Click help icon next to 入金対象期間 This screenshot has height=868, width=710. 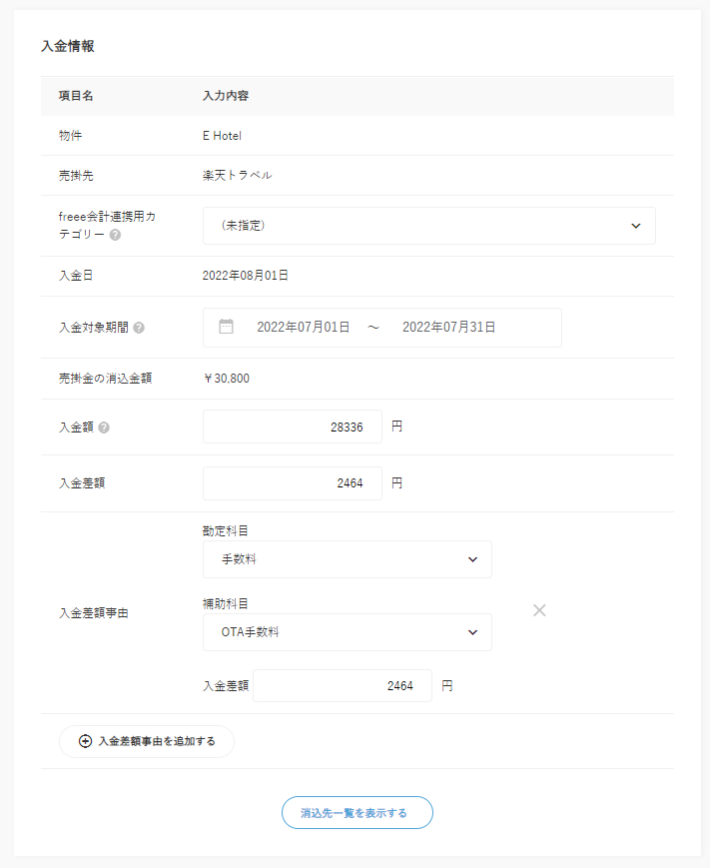click(x=139, y=328)
